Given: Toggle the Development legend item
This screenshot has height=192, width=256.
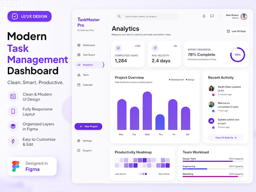Looking at the screenshot, I should point(176,80).
